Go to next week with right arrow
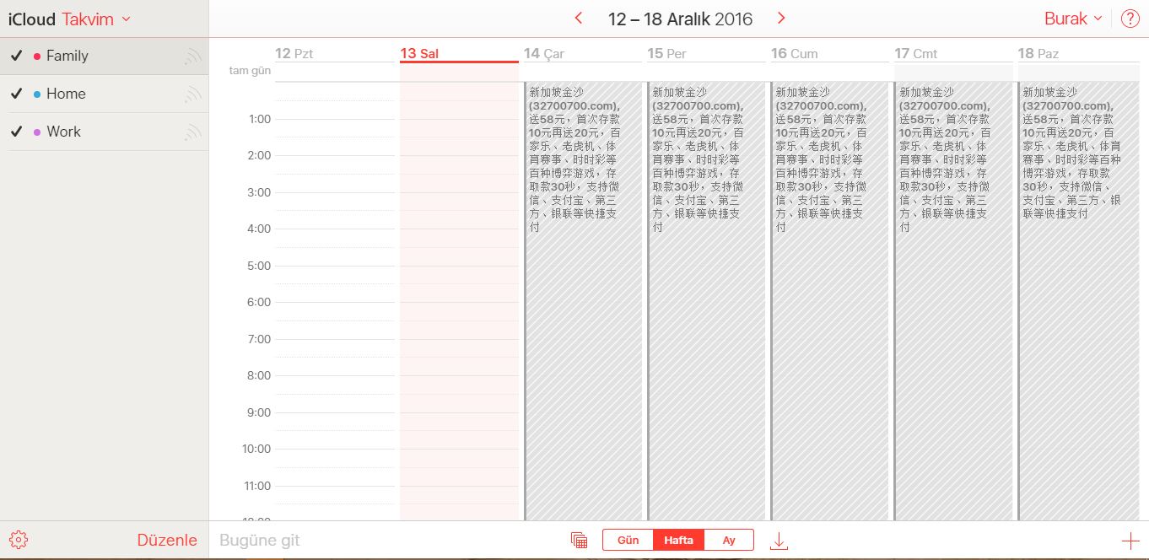Image resolution: width=1149 pixels, height=560 pixels. (x=781, y=18)
